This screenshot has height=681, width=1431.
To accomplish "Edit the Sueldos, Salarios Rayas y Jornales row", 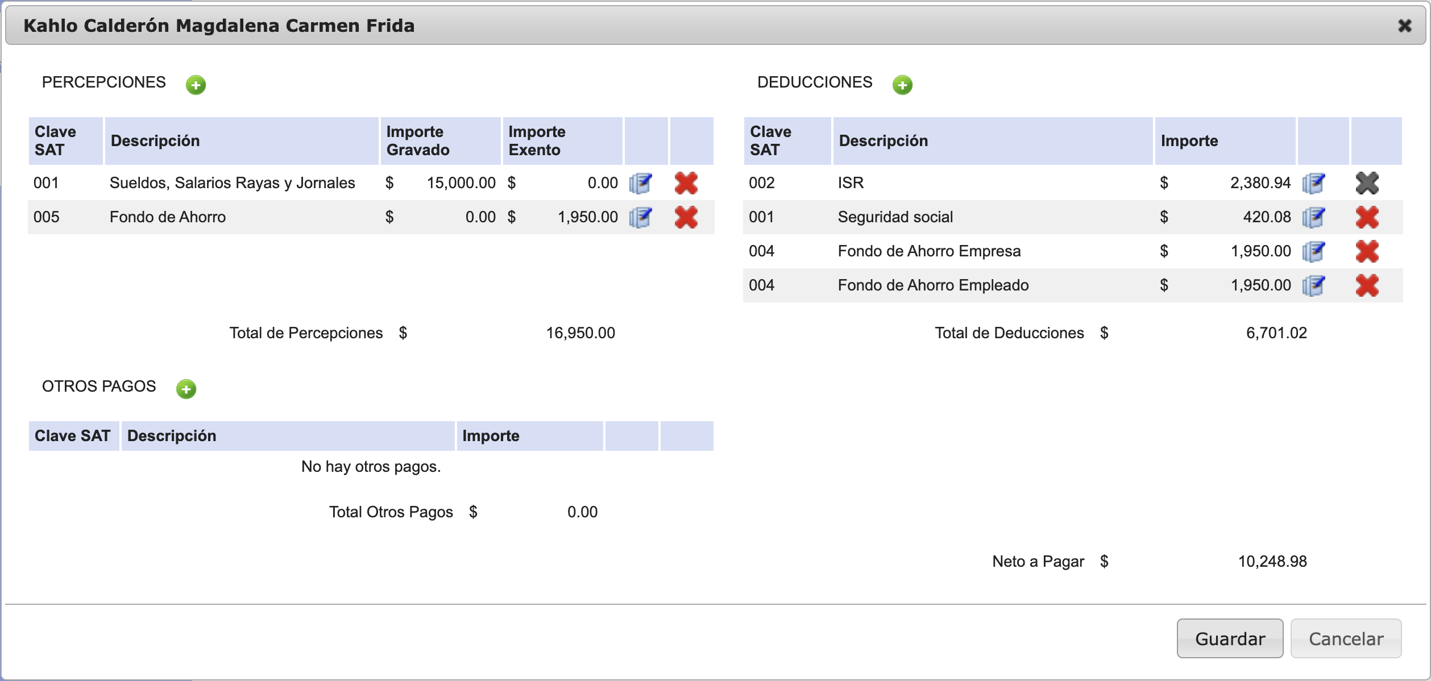I will point(640,183).
